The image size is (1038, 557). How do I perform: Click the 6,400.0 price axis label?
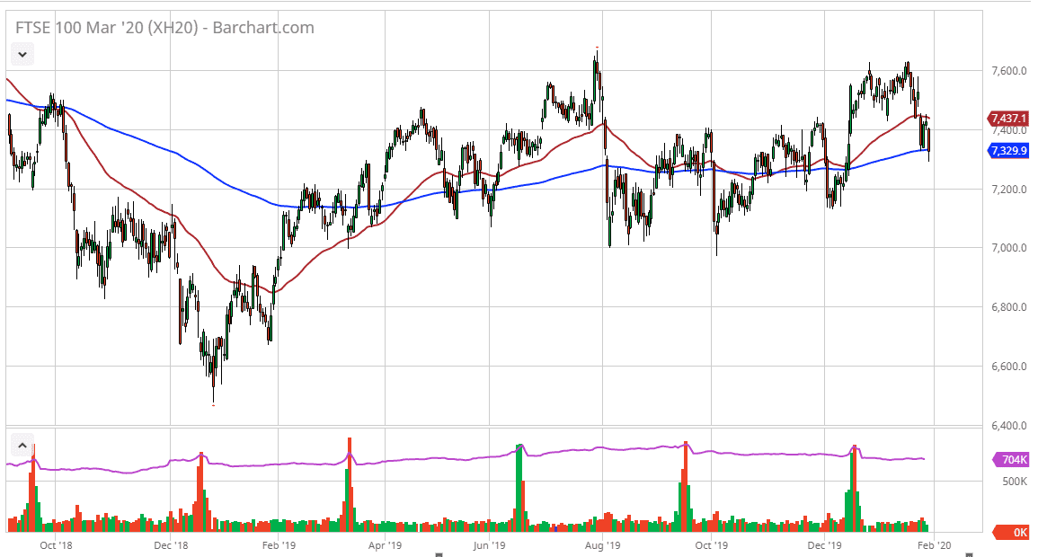pyautogui.click(x=1009, y=426)
